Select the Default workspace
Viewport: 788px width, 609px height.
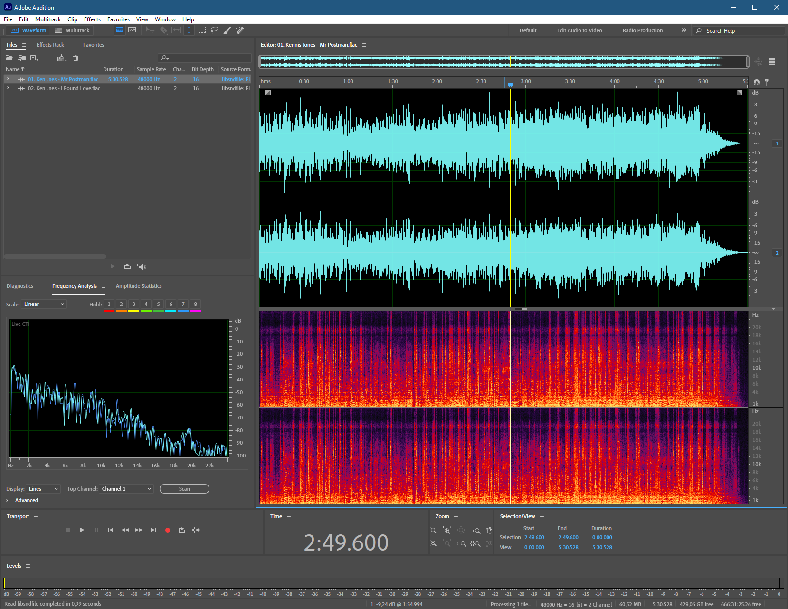528,30
